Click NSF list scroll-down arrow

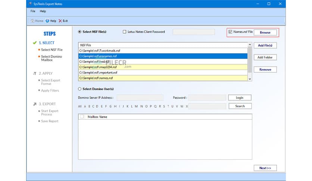(250, 79)
